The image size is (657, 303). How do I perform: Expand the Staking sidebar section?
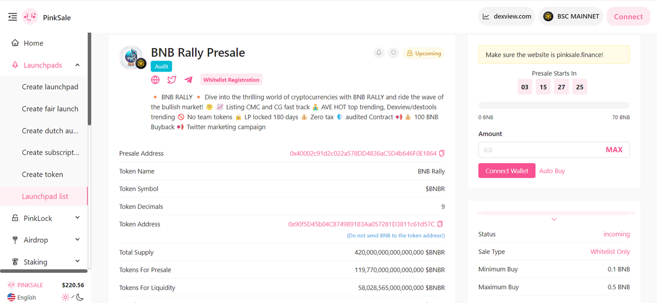(77, 261)
